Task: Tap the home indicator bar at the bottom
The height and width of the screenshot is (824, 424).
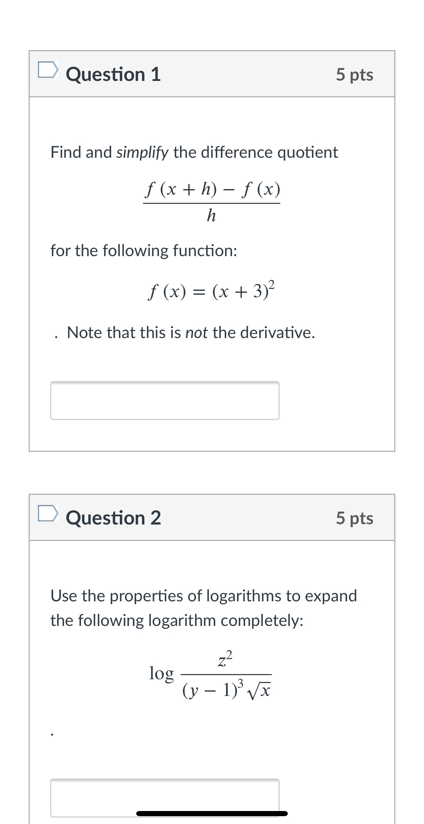Action: (212, 813)
